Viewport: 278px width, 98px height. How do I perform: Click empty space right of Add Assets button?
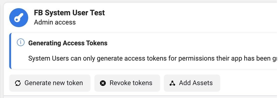[248, 83]
